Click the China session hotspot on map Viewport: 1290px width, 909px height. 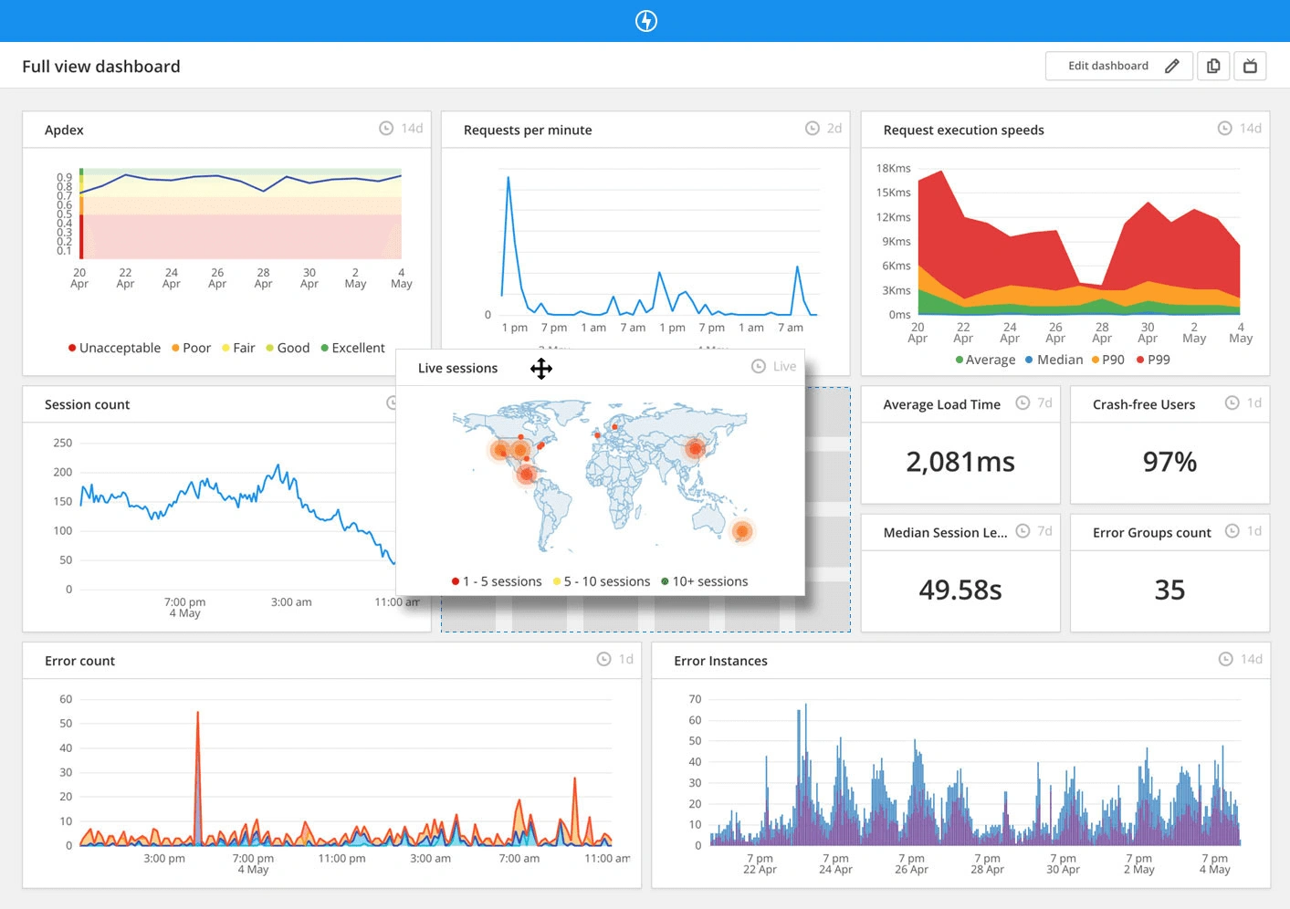coord(696,448)
